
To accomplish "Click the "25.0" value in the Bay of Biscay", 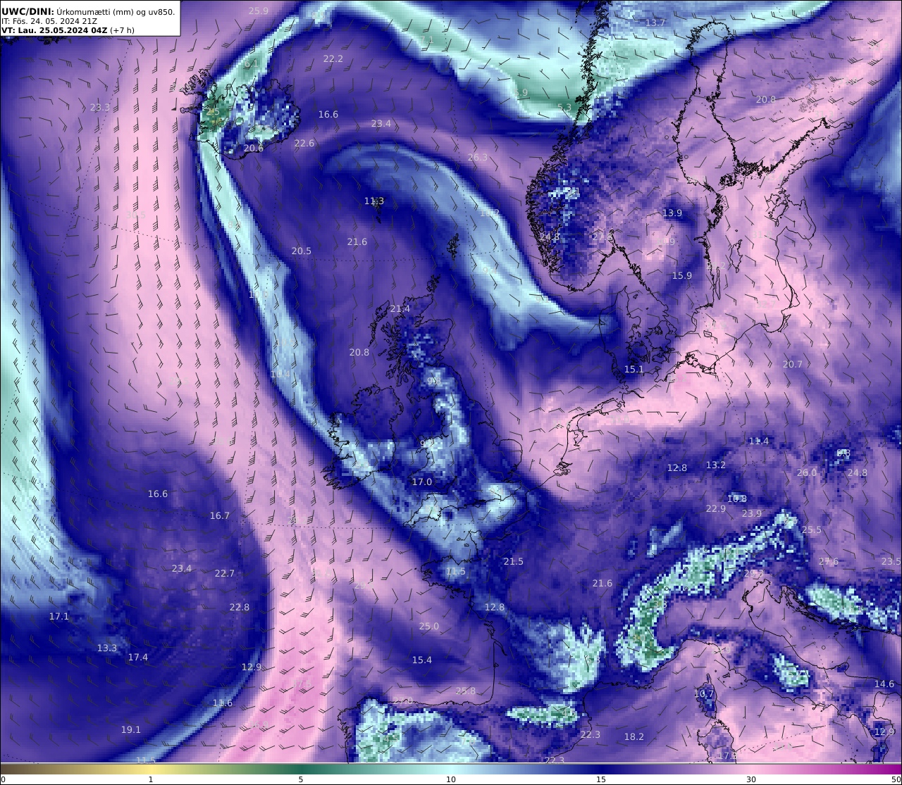I will (429, 626).
